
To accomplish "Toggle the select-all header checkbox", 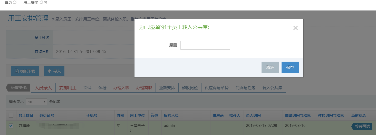I will pyautogui.click(x=11, y=115).
